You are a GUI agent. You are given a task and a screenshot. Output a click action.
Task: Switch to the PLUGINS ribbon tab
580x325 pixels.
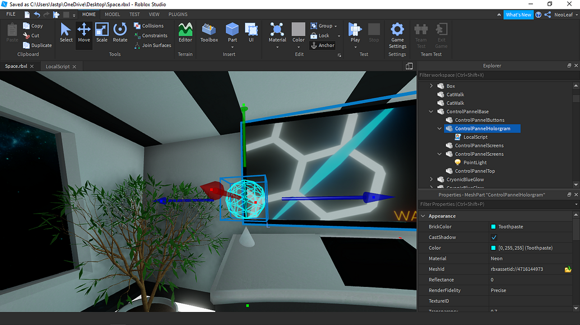178,15
